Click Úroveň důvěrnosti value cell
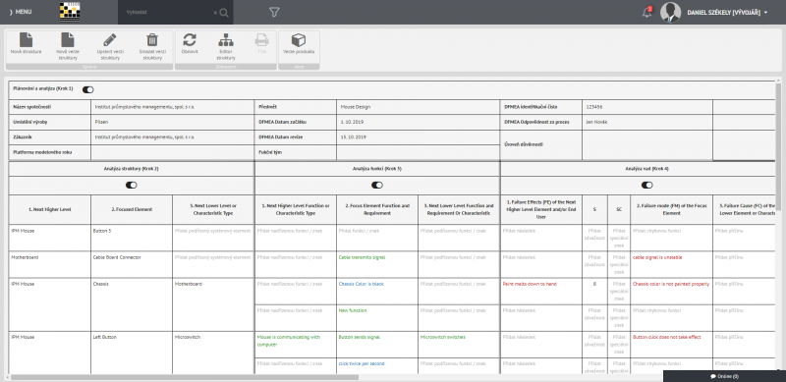Image resolution: width=786 pixels, height=382 pixels. [x=646, y=144]
